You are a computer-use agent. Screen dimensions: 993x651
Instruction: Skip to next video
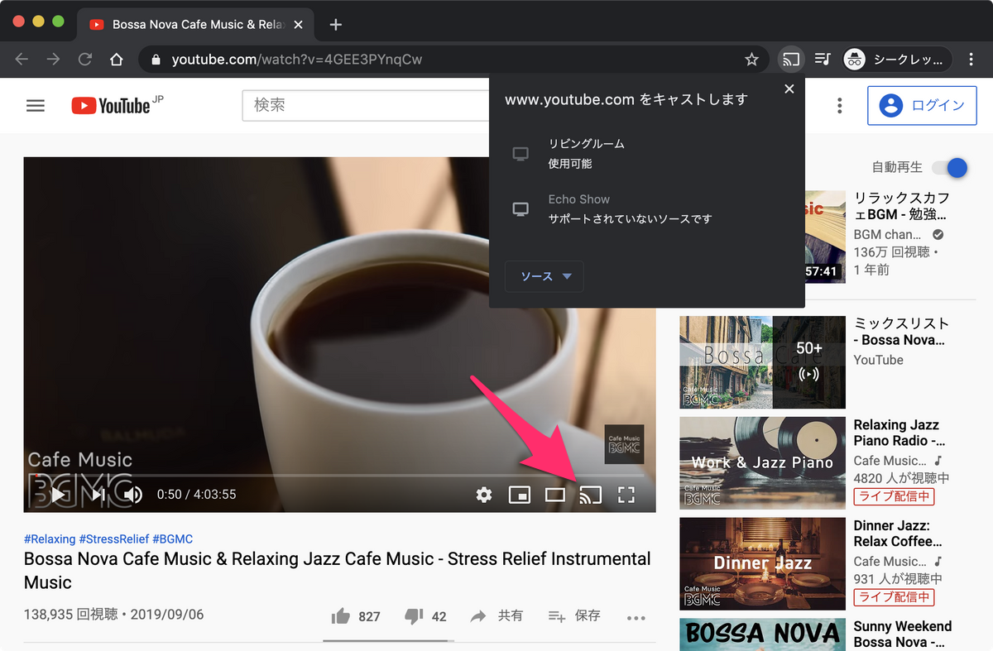coord(98,495)
